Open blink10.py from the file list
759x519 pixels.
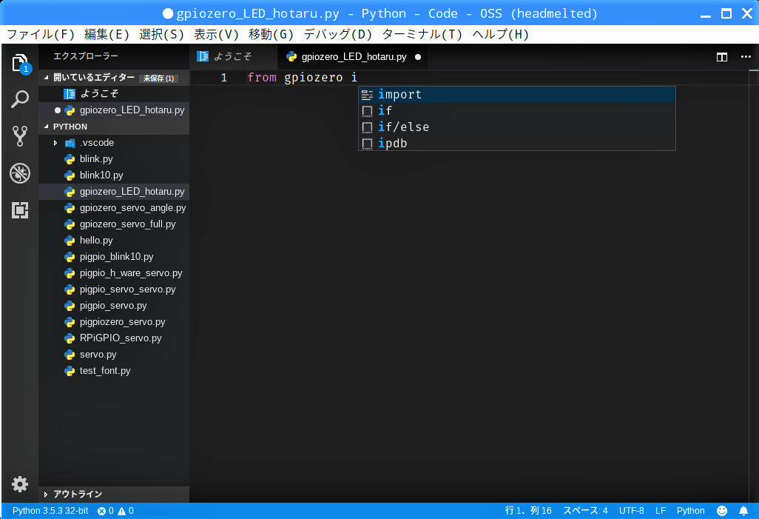[x=101, y=175]
